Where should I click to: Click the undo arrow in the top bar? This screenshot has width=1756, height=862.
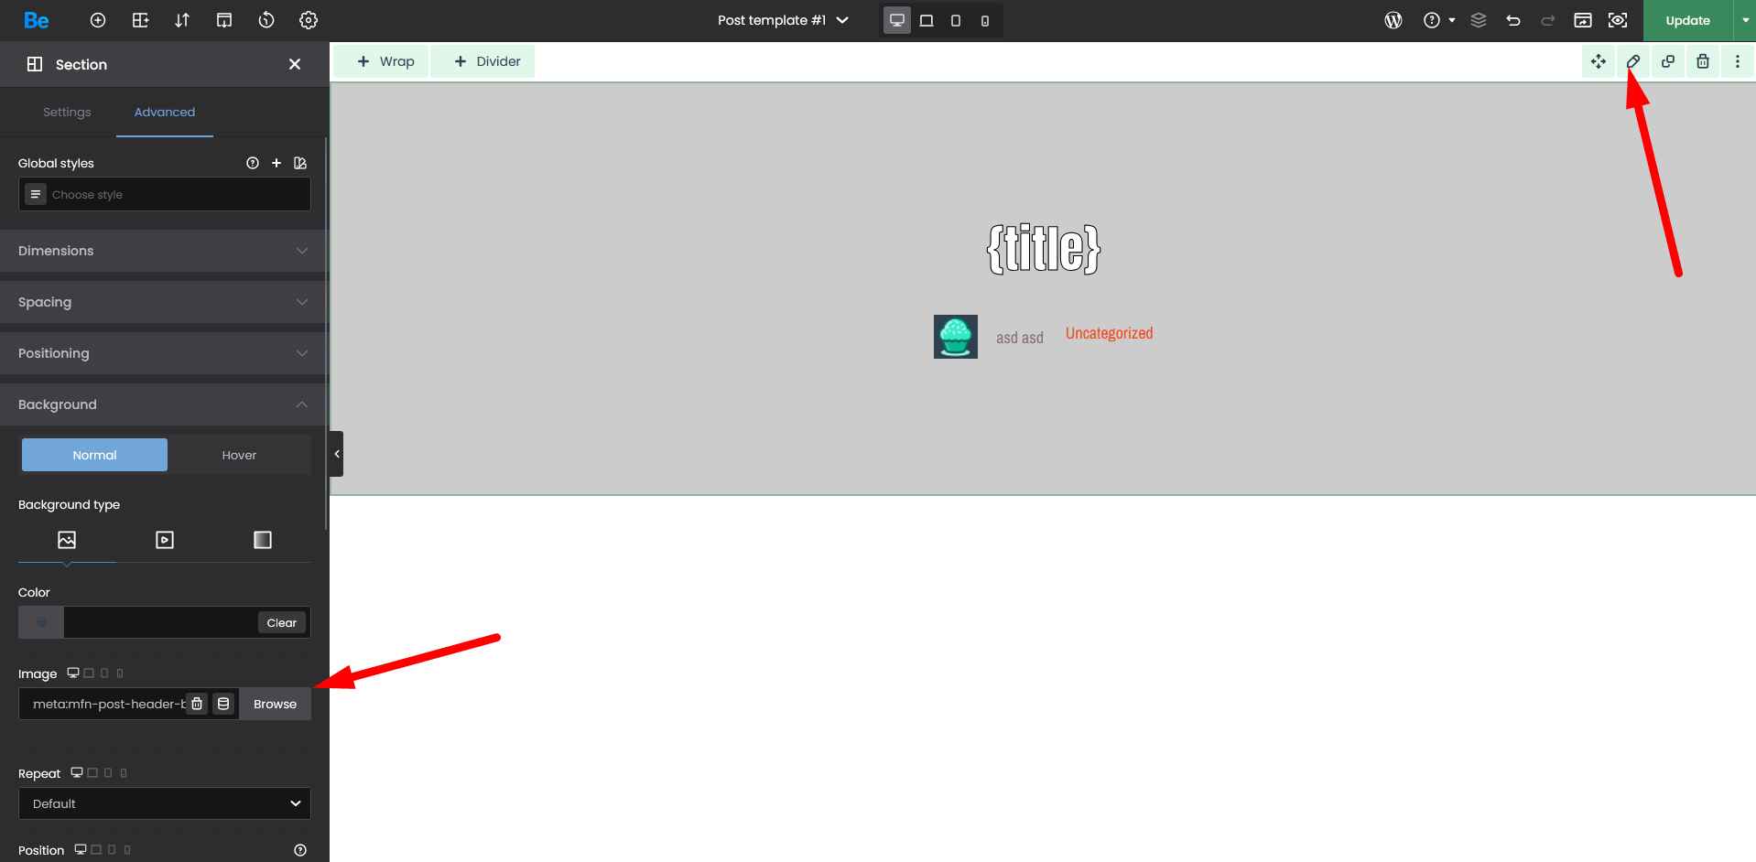[x=1512, y=20]
